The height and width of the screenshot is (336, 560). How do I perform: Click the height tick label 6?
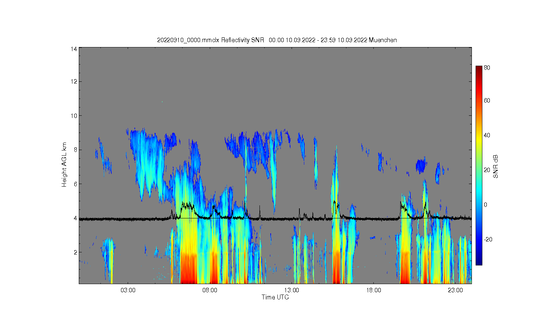75,184
